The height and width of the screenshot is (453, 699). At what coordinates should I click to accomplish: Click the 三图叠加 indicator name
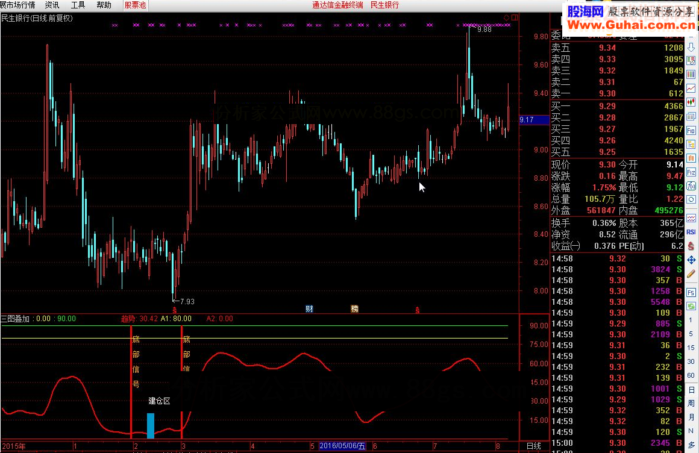(x=15, y=319)
